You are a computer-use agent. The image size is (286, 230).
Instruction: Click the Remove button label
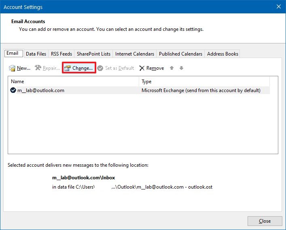[x=155, y=68]
